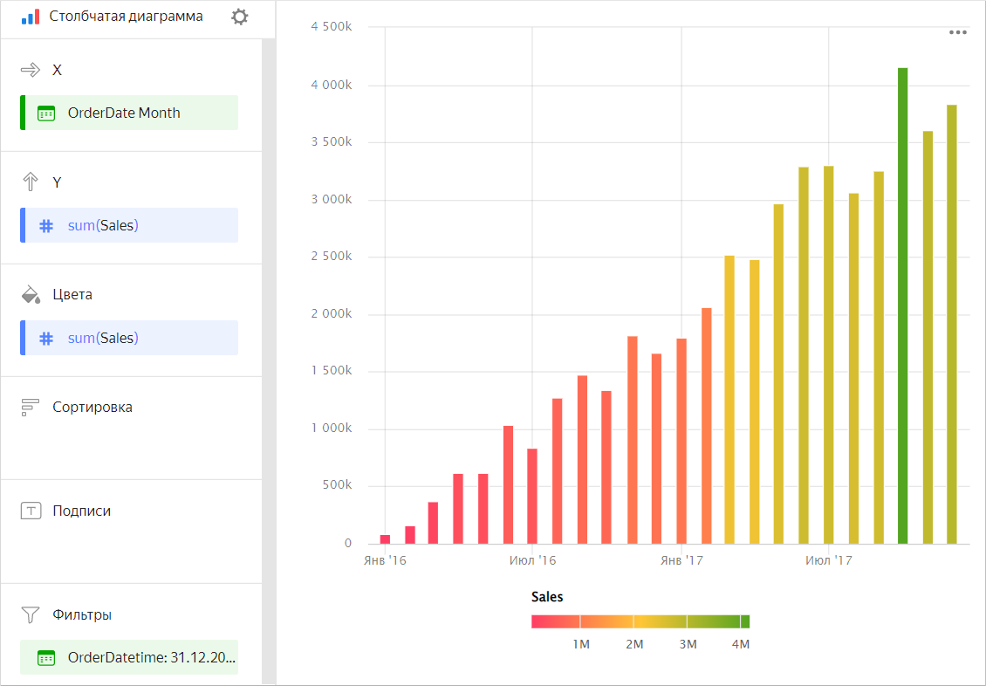
Task: Click the Labels section text icon
Action: click(31, 511)
